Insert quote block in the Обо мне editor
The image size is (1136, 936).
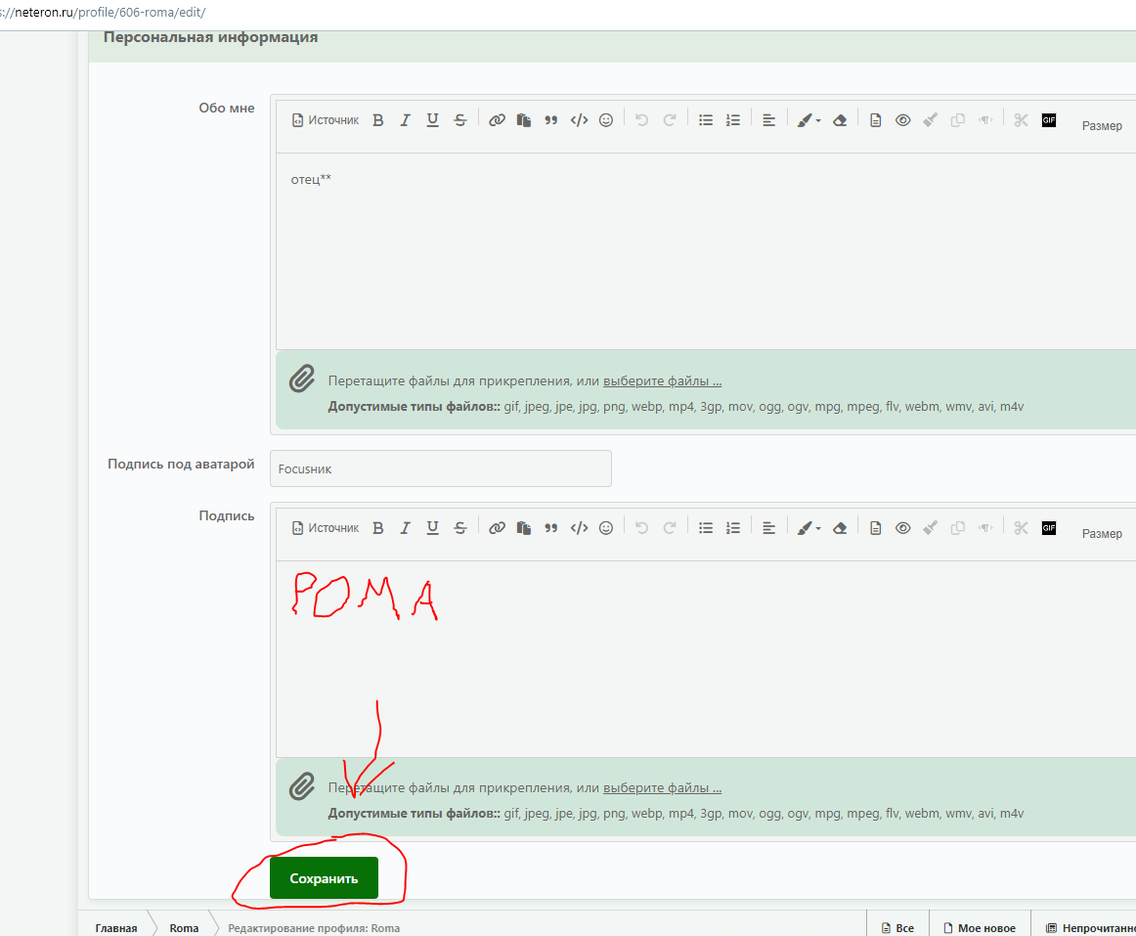[x=551, y=120]
